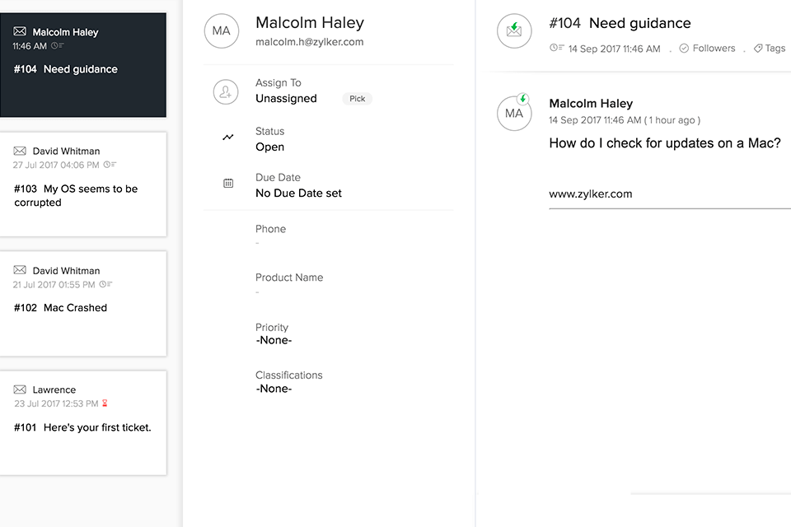
Task: Click the envelope icon beside Lawrence's name
Action: (19, 389)
